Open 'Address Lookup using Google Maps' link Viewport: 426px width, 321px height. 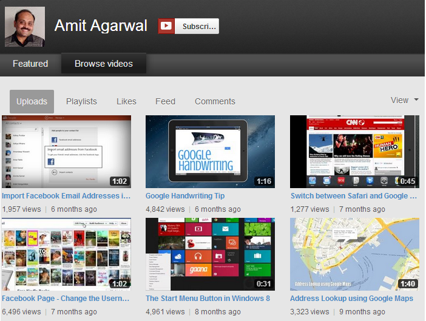351,298
